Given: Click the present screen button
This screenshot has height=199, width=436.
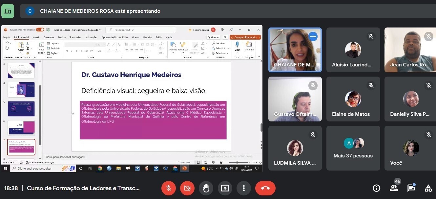Looking at the screenshot, I should pyautogui.click(x=225, y=188).
